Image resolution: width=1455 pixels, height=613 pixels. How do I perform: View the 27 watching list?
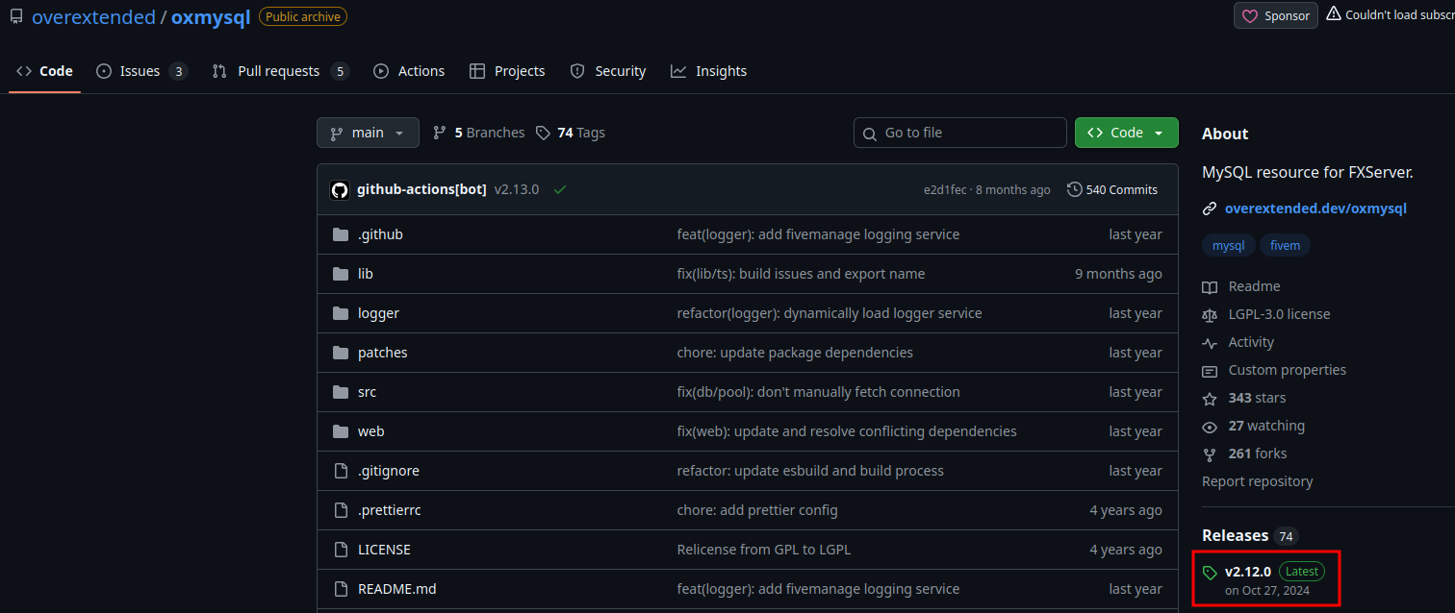[1265, 426]
